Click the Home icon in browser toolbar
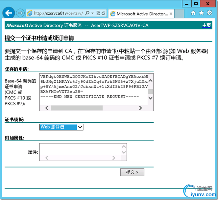 193,13
